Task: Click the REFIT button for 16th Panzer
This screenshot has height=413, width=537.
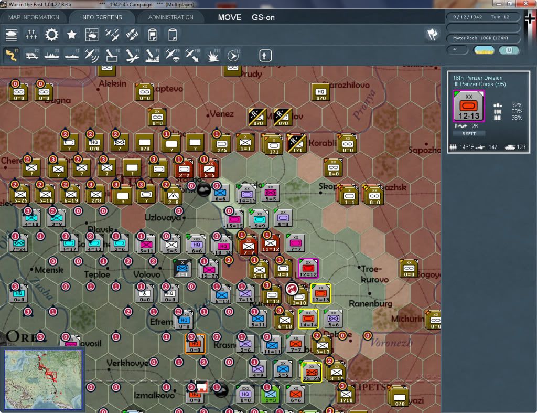Action: click(x=468, y=134)
